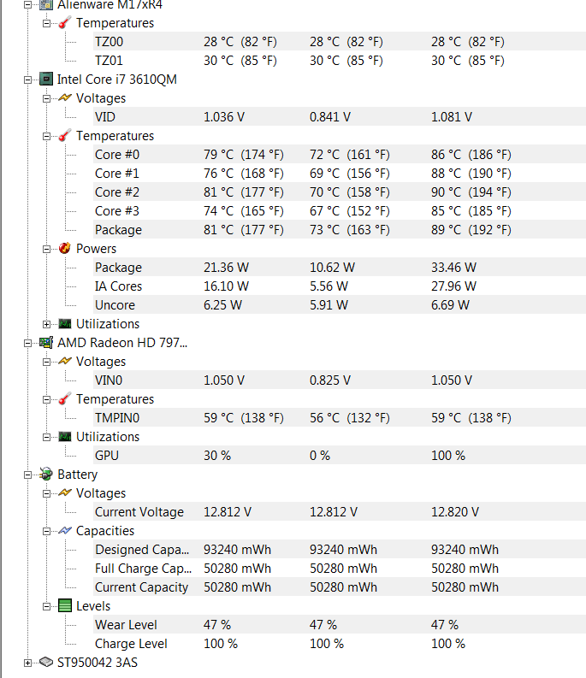
Task: Click the Powers flame icon
Action: (64, 249)
